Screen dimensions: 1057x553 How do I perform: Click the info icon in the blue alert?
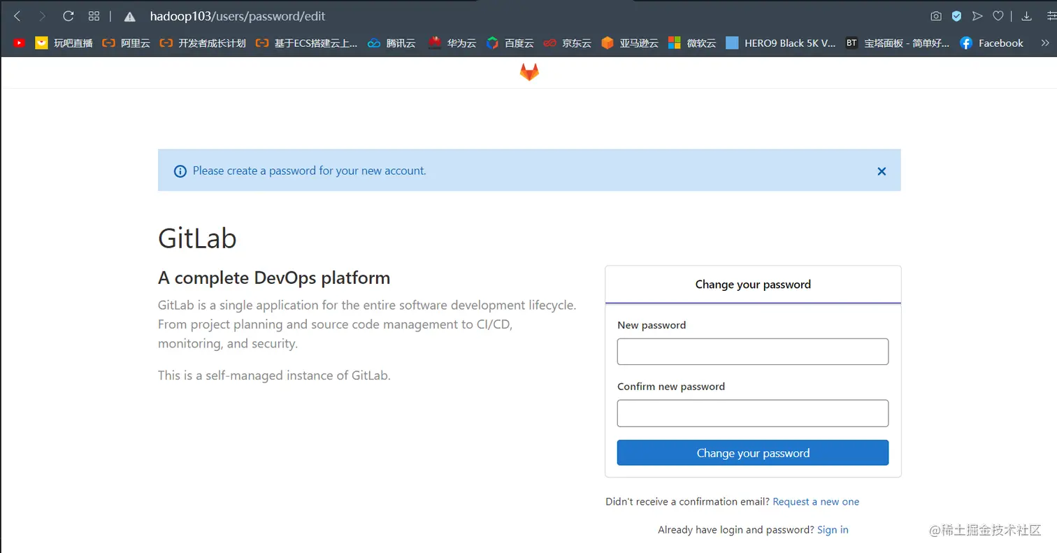click(180, 171)
